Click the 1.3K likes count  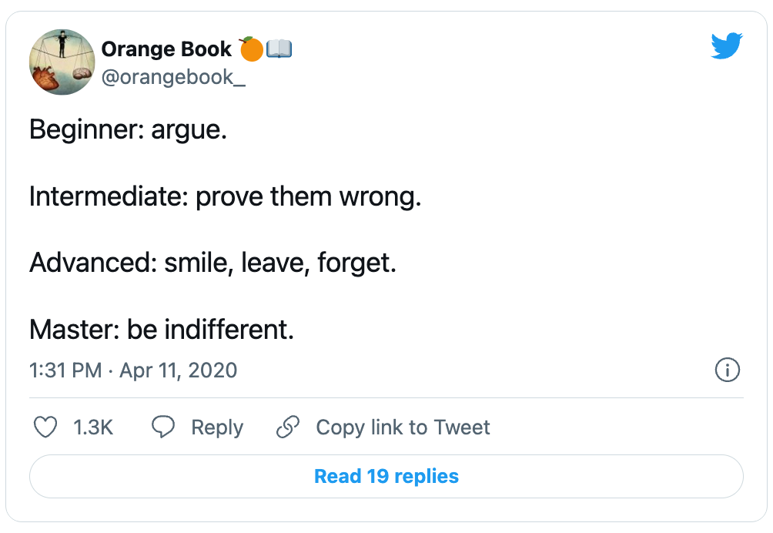coord(93,427)
